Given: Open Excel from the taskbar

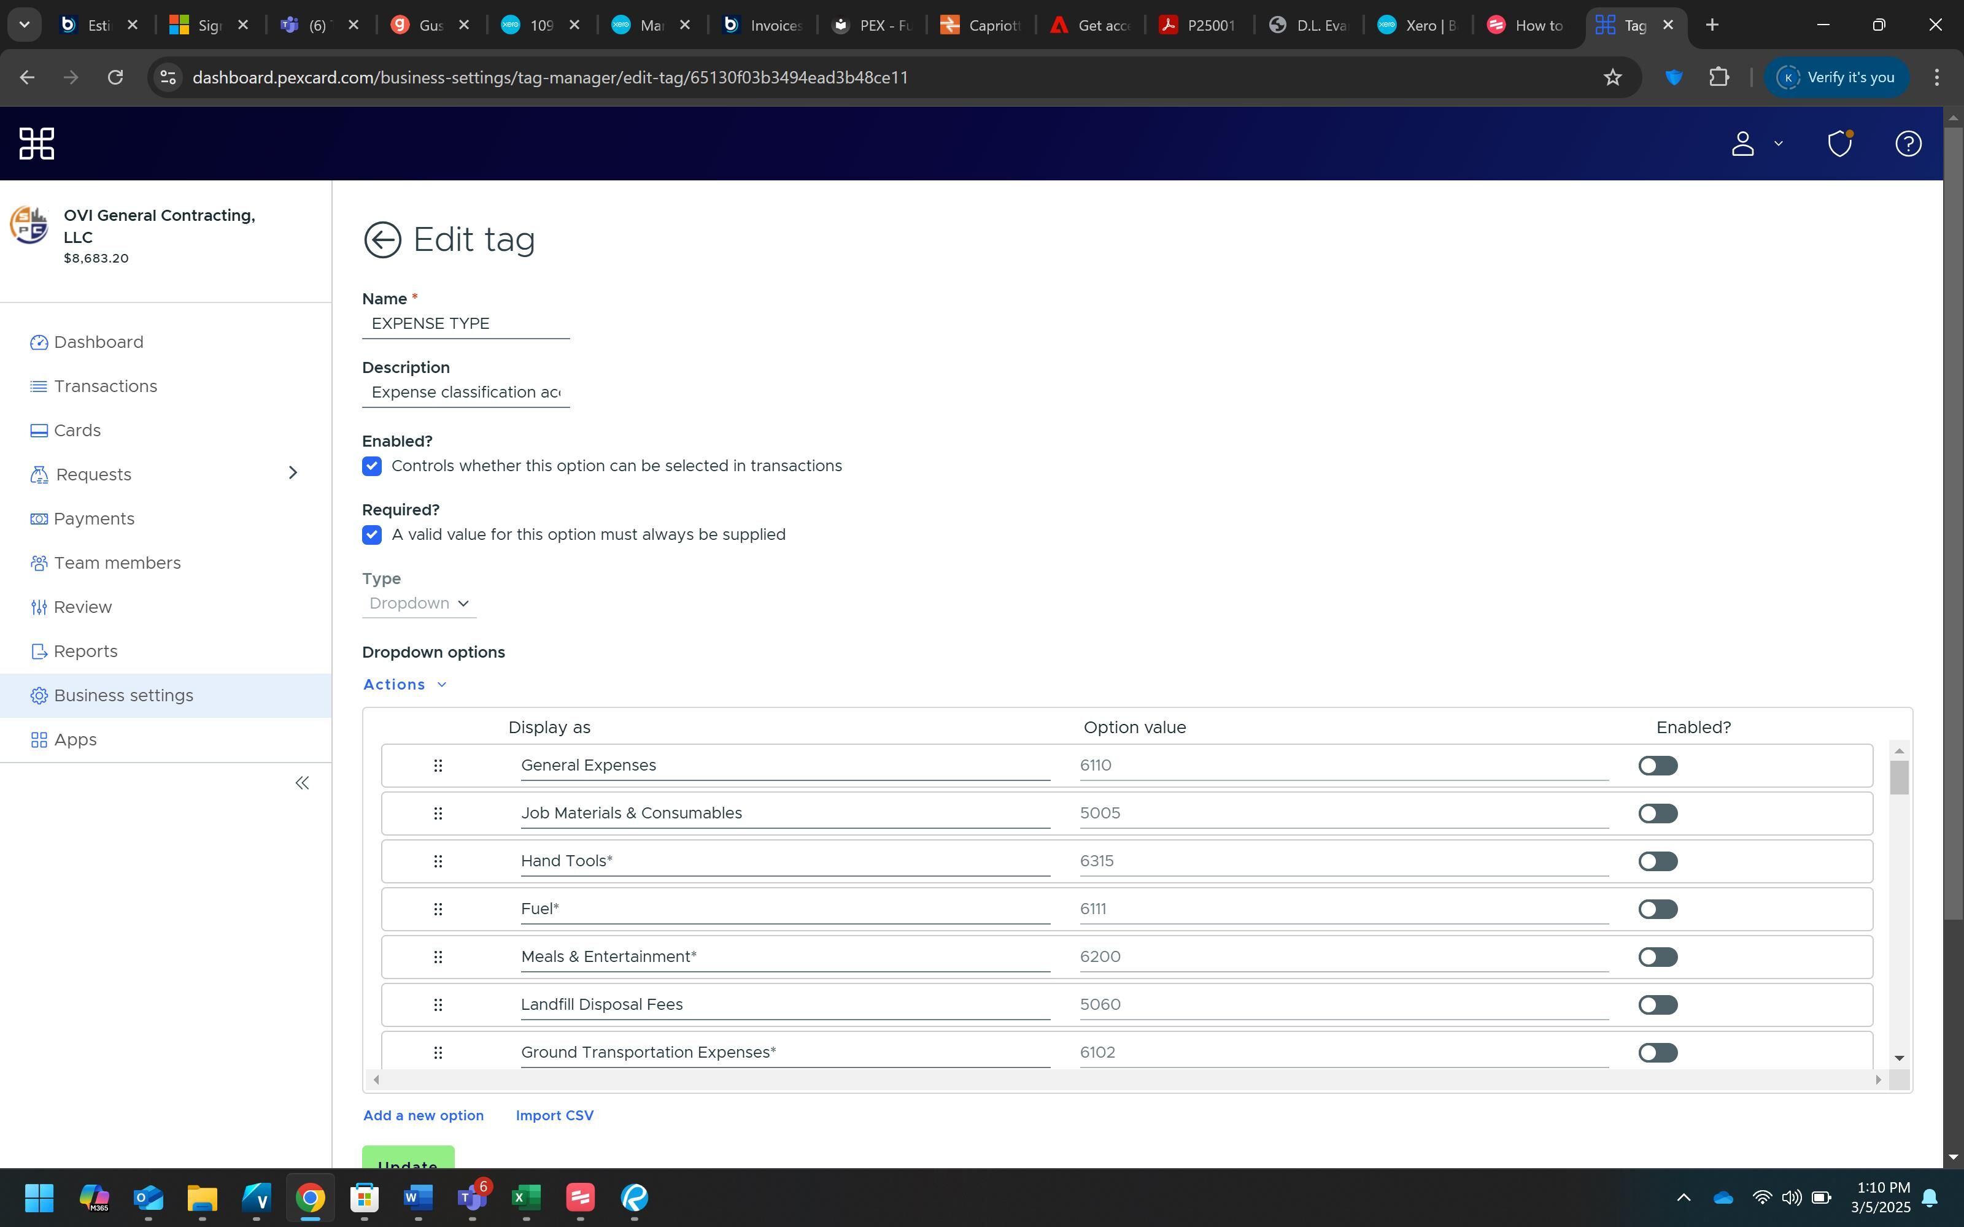Looking at the screenshot, I should pyautogui.click(x=526, y=1197).
